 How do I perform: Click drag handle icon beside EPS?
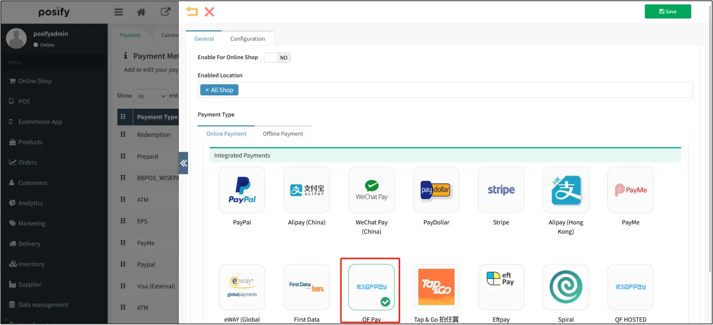[123, 221]
